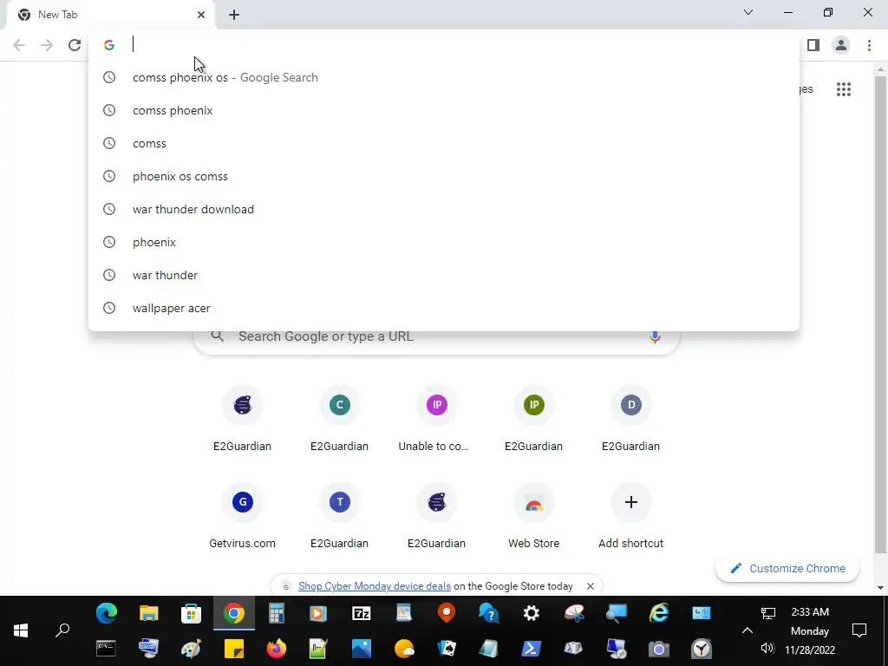This screenshot has height=666, width=888.
Task: Choose suggestion "wallpaper acer"
Action: 444,308
